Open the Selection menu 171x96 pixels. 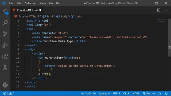point(31,3)
